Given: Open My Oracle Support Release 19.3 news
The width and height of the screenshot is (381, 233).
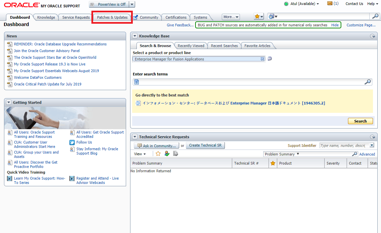Looking at the screenshot, I should pyautogui.click(x=50, y=64).
